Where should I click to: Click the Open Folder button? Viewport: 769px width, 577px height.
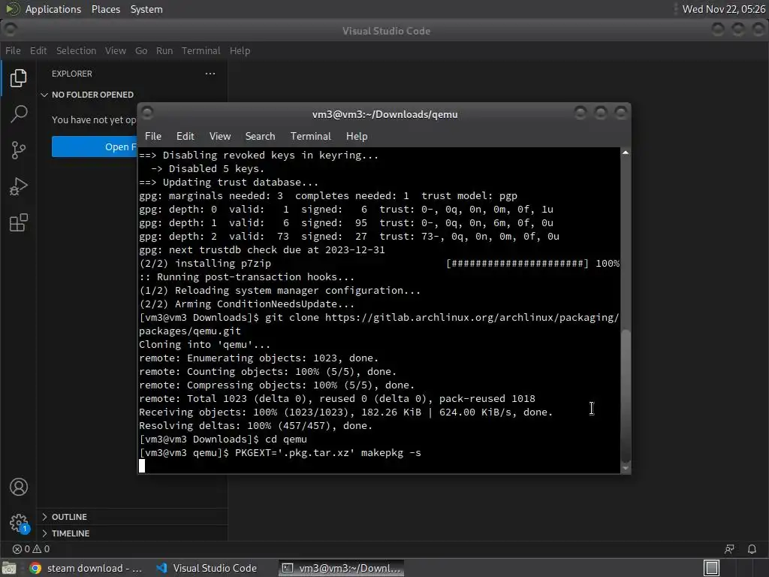tap(94, 147)
